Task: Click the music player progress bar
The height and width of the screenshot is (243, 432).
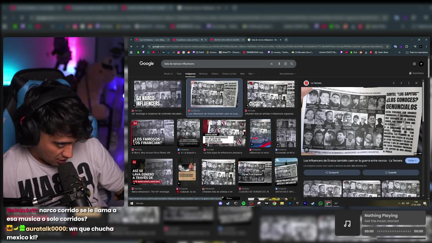Action: (394, 231)
